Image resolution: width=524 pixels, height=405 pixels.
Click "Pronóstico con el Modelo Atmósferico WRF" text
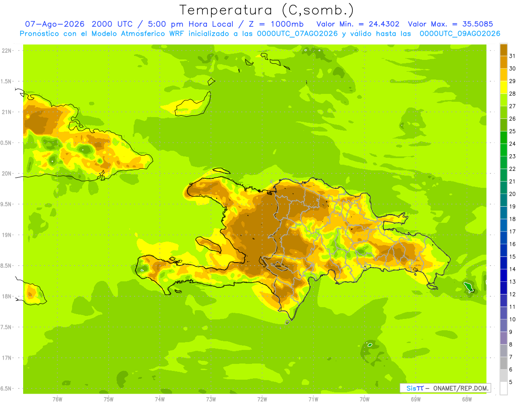(x=103, y=34)
